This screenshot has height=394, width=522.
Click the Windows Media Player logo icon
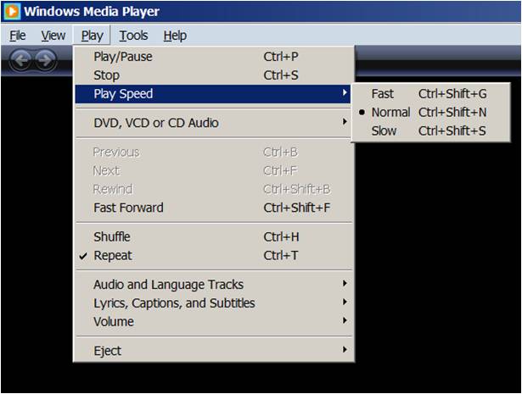13,12
